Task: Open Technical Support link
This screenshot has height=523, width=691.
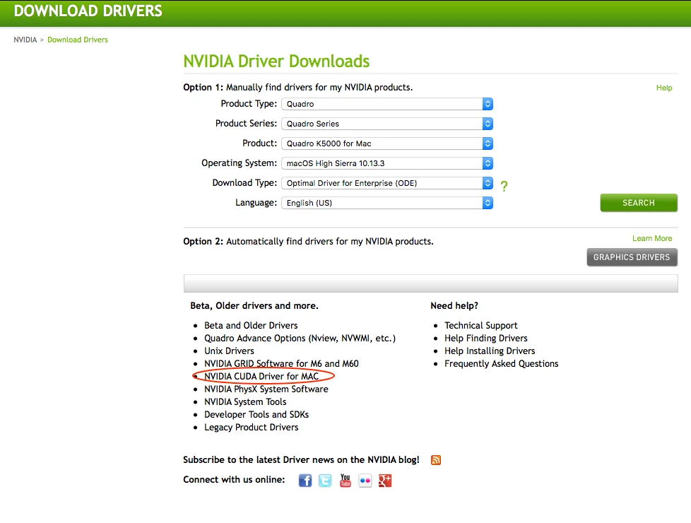Action: 480,325
